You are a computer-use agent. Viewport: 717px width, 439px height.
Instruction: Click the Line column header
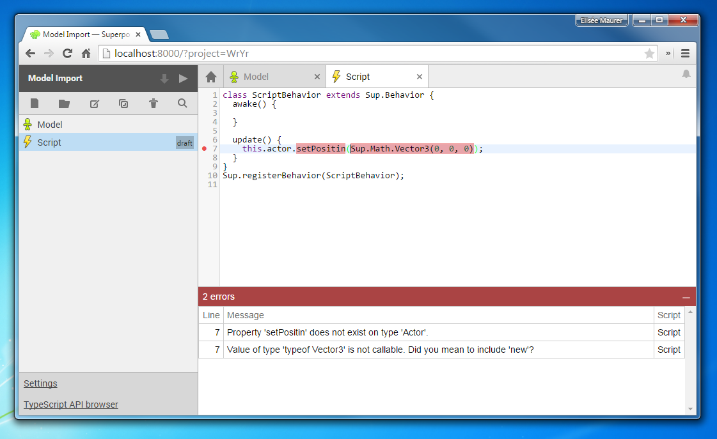click(211, 315)
